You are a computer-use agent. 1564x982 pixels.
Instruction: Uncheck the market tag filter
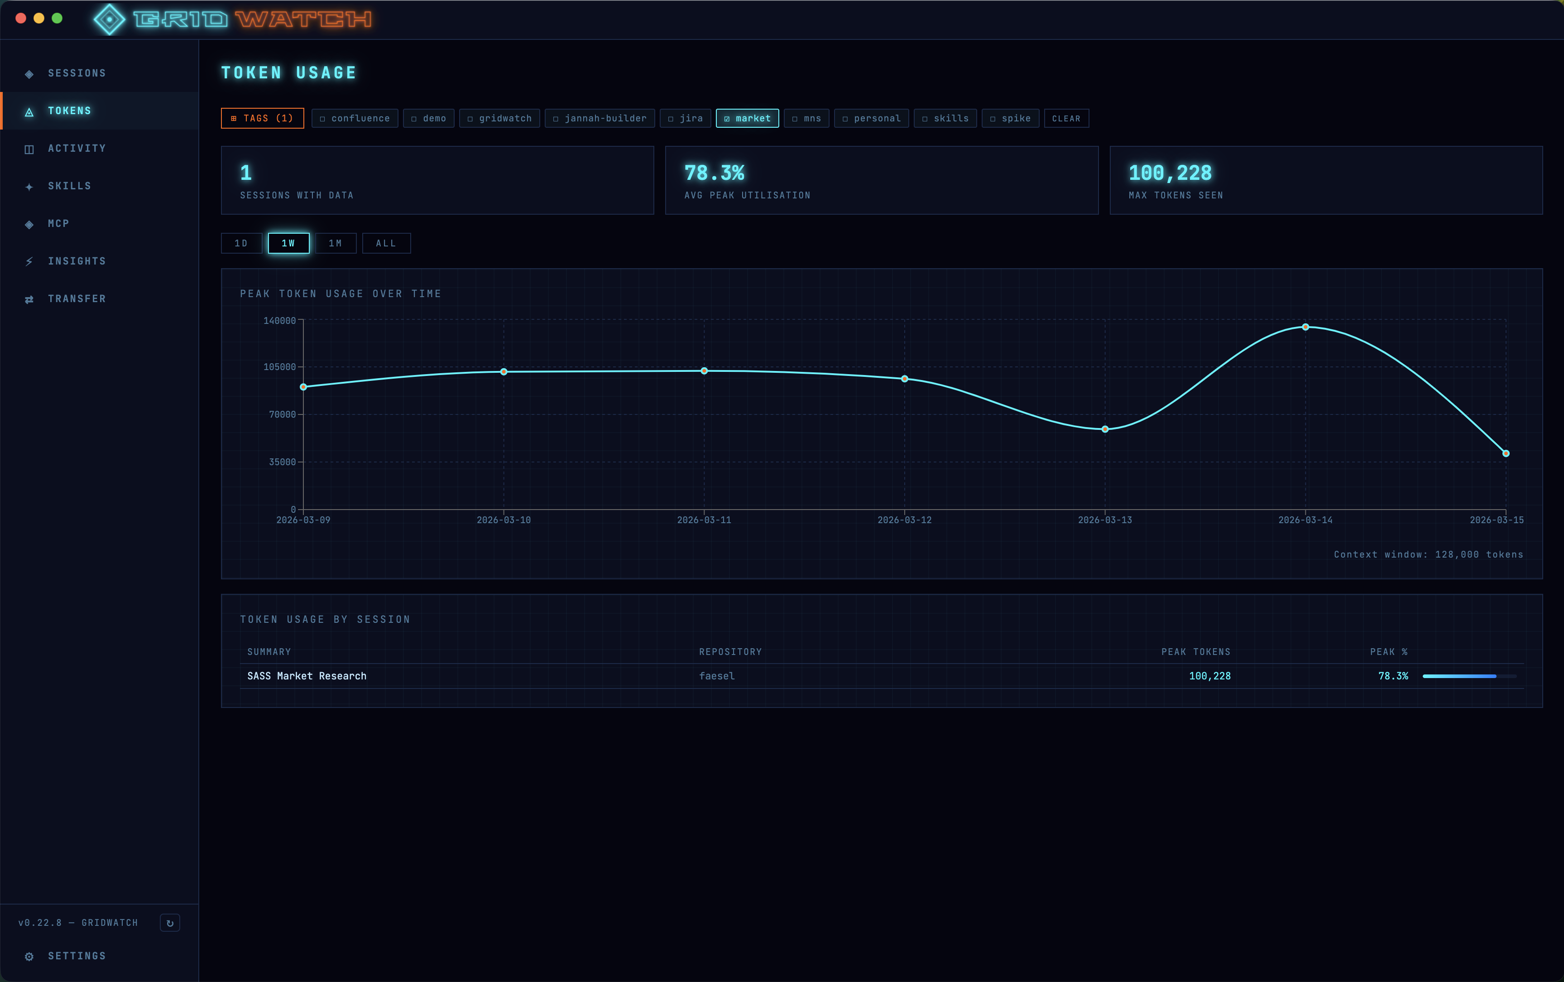(747, 118)
